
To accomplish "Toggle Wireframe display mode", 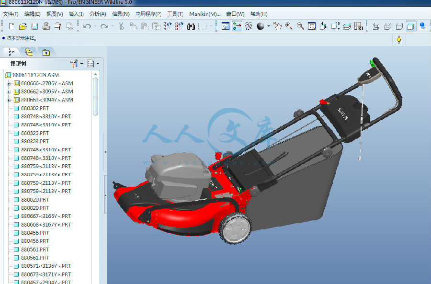I will (376, 26).
